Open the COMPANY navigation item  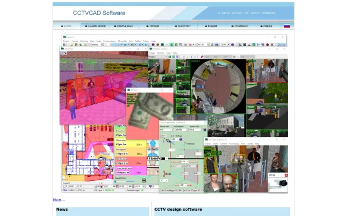tap(239, 26)
